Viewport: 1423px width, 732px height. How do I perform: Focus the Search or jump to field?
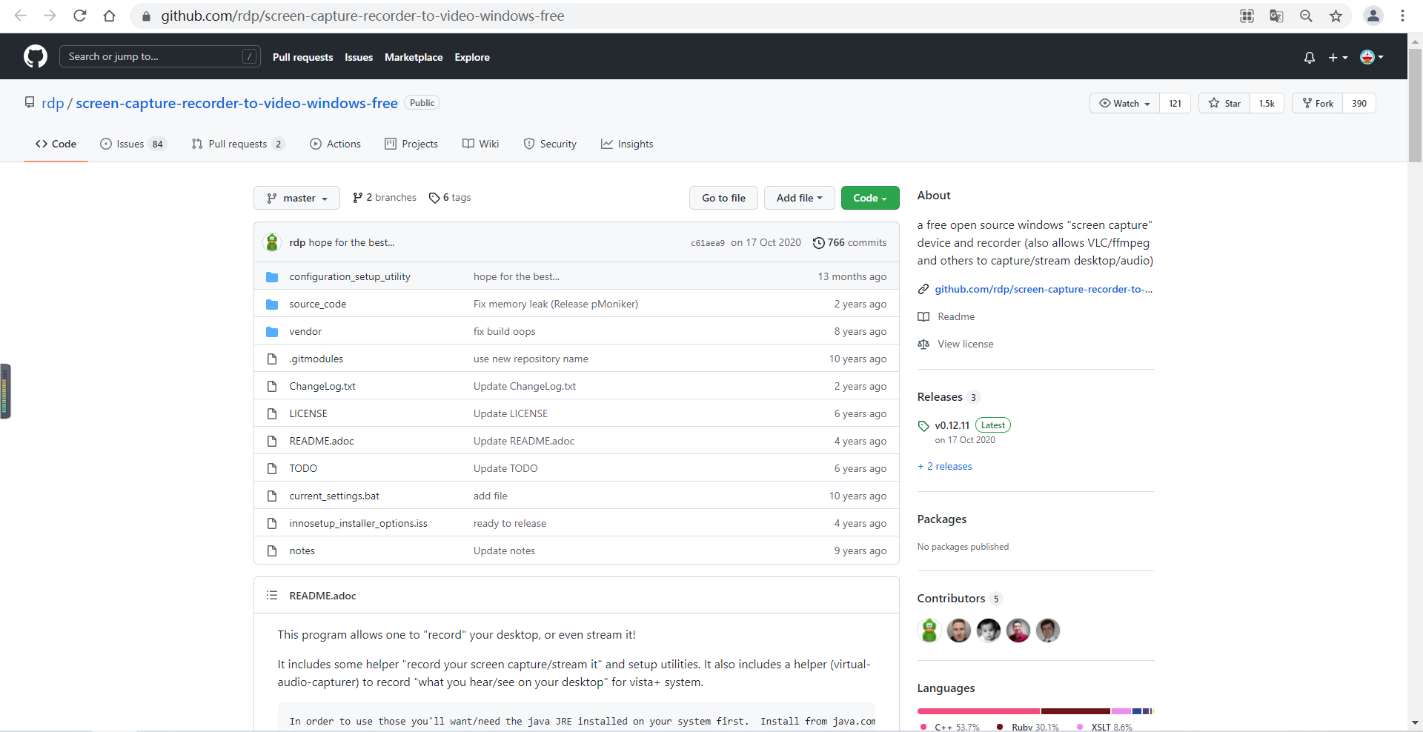[x=159, y=56]
